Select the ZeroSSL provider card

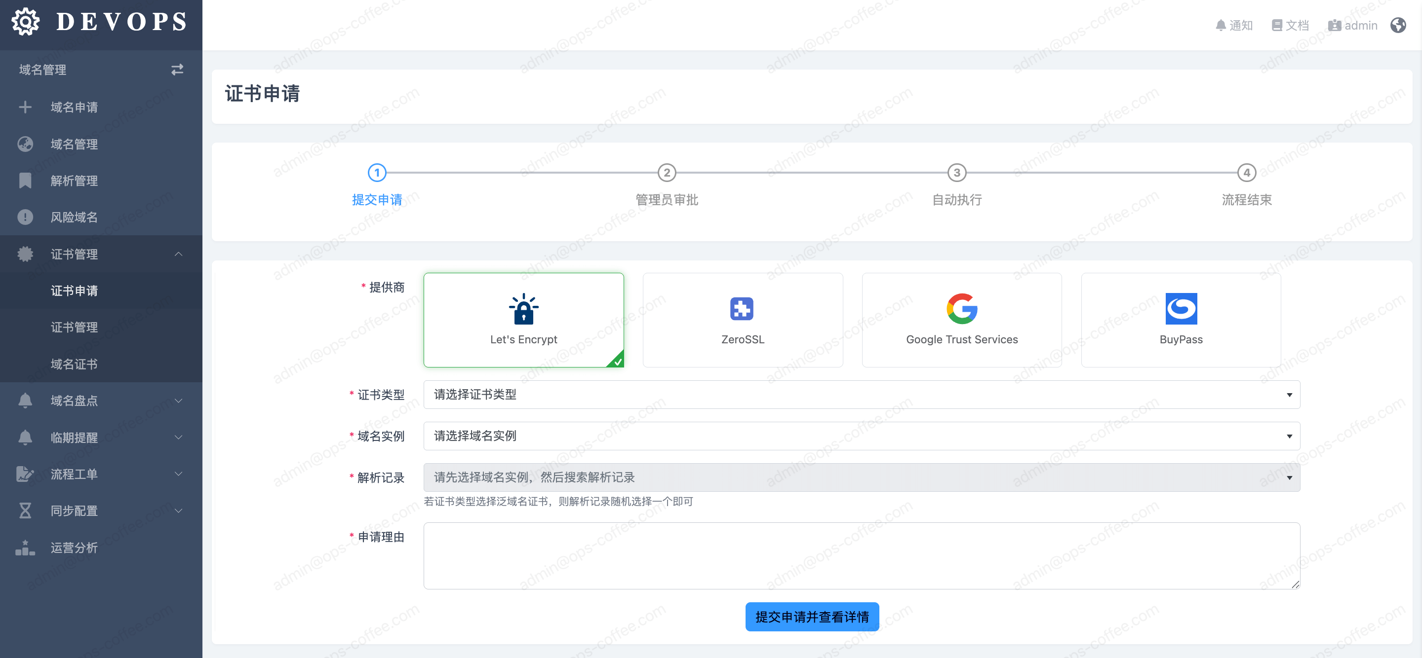pos(743,320)
